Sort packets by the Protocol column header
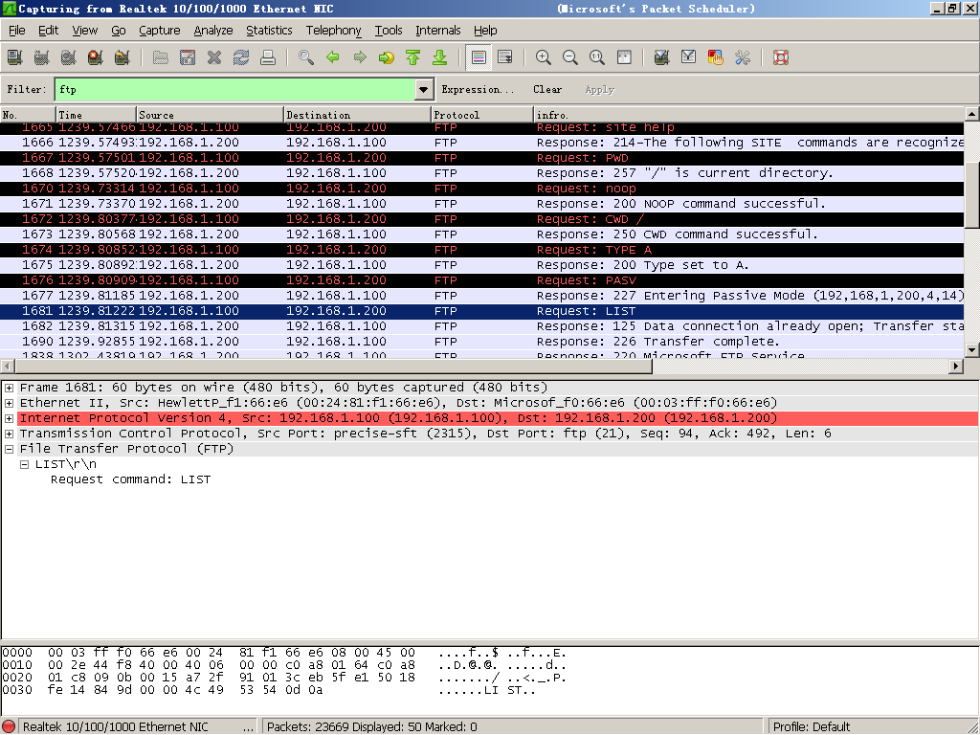Viewport: 980px width, 735px height. (482, 115)
